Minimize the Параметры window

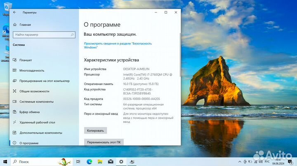(x=156, y=12)
